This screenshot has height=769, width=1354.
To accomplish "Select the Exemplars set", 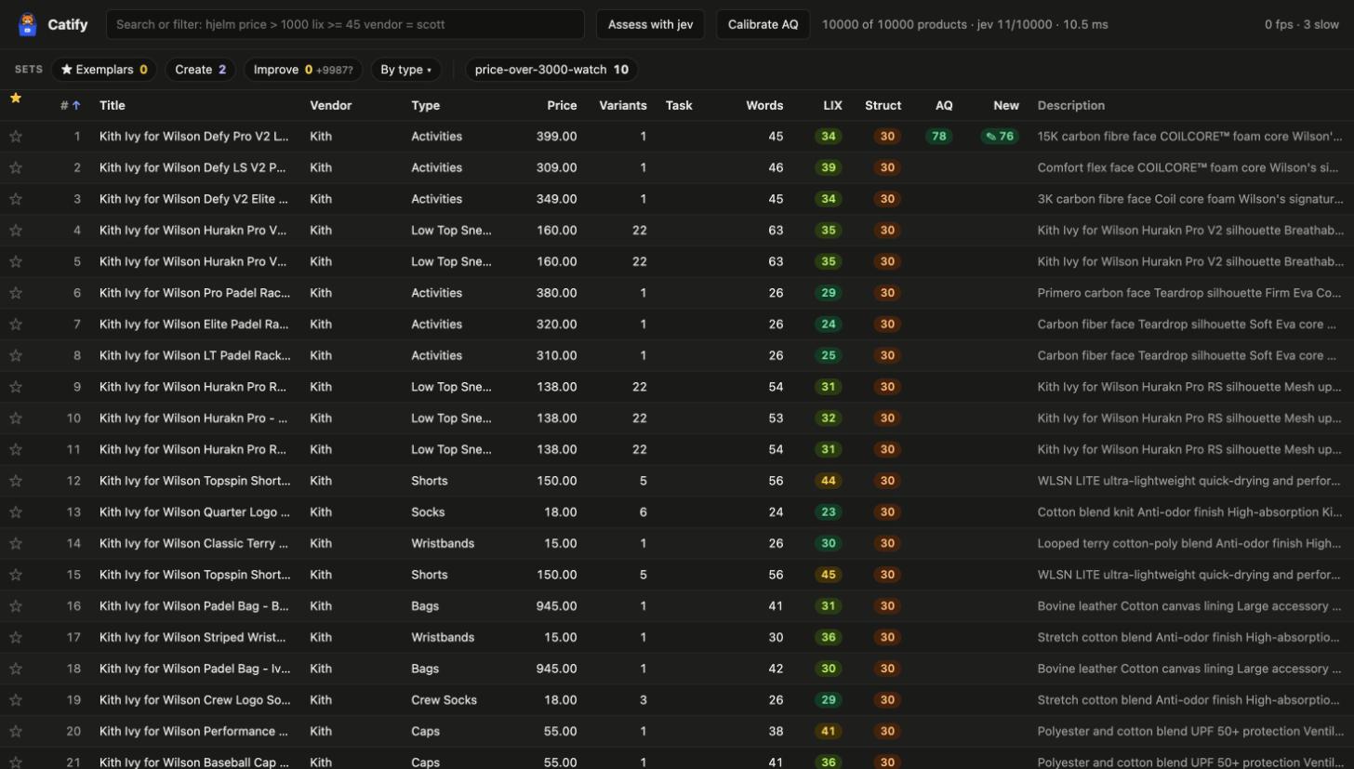I will pyautogui.click(x=104, y=70).
